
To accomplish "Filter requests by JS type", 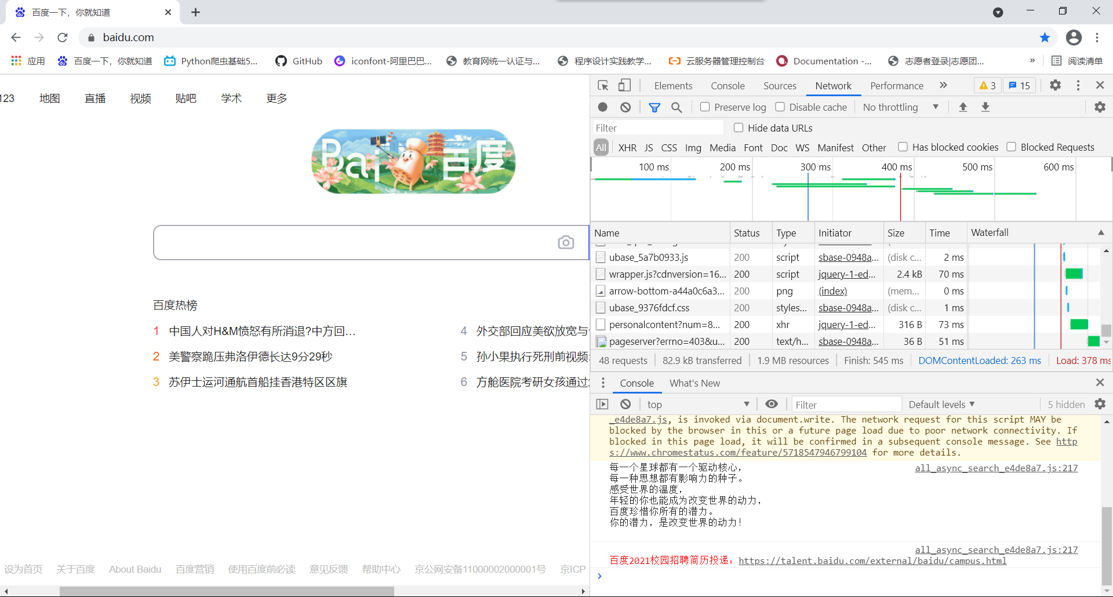I will coord(649,148).
